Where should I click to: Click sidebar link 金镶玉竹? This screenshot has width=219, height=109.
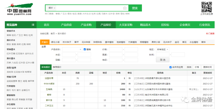[26, 90]
